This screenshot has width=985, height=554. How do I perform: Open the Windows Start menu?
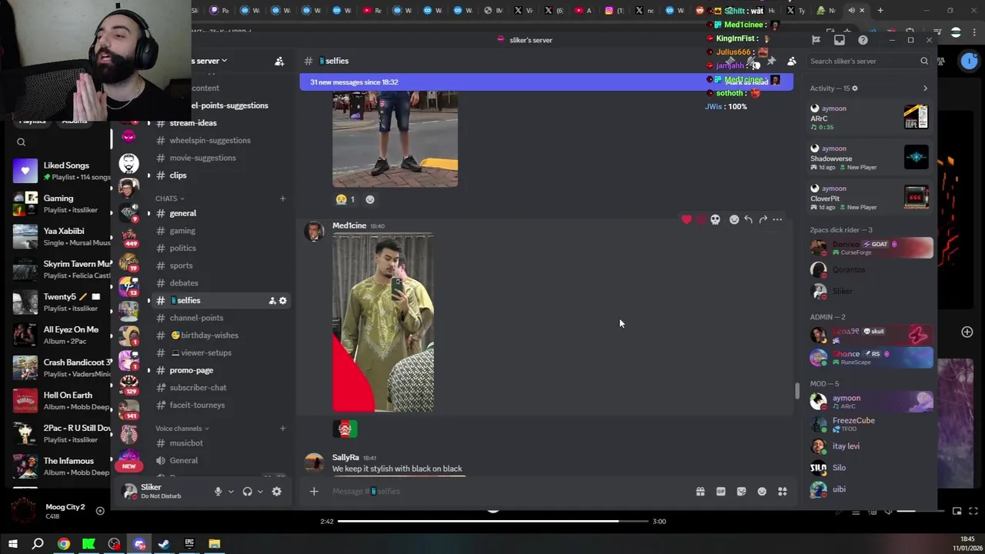pos(12,544)
